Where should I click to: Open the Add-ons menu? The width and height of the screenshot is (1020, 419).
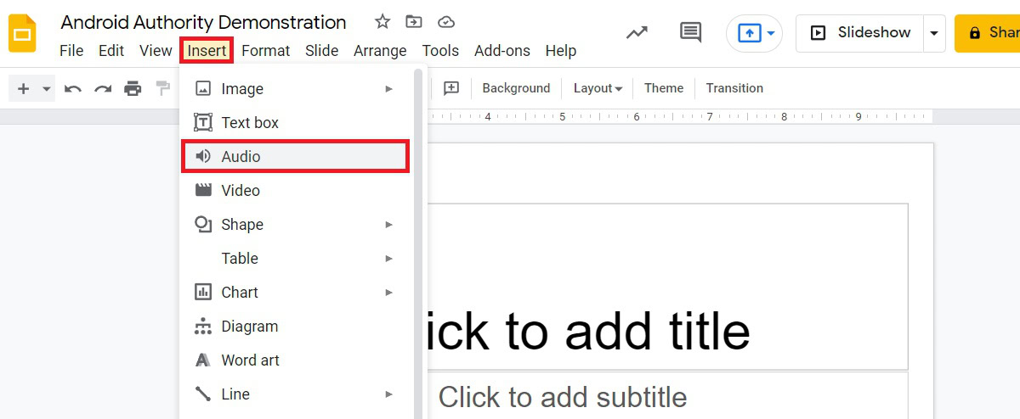(502, 51)
